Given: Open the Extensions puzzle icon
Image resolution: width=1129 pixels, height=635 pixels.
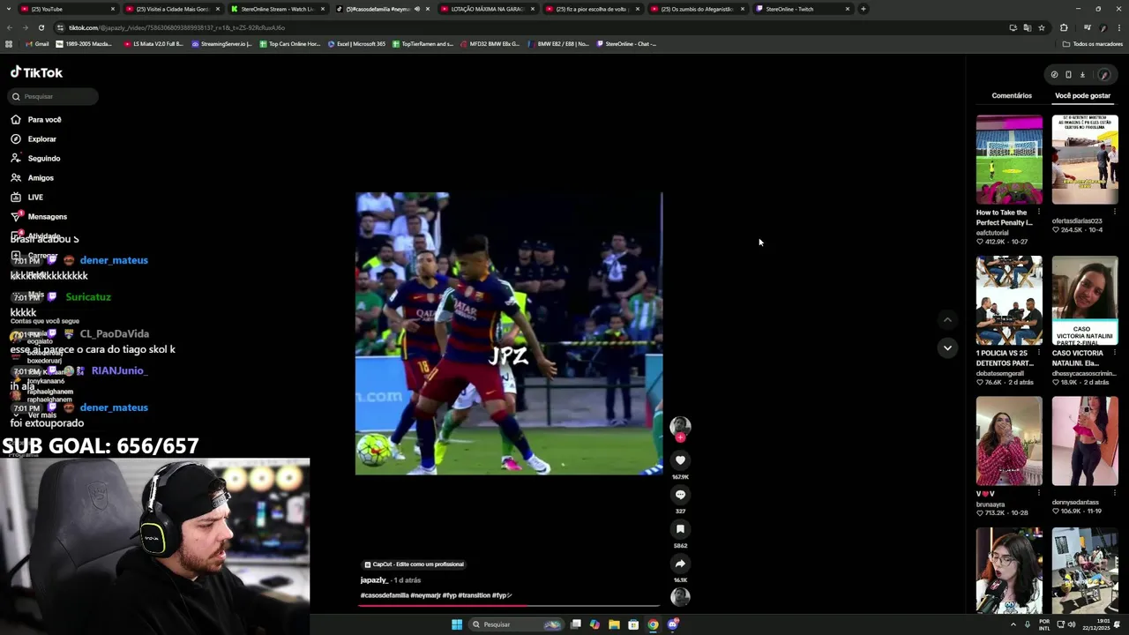Looking at the screenshot, I should coord(1064,27).
